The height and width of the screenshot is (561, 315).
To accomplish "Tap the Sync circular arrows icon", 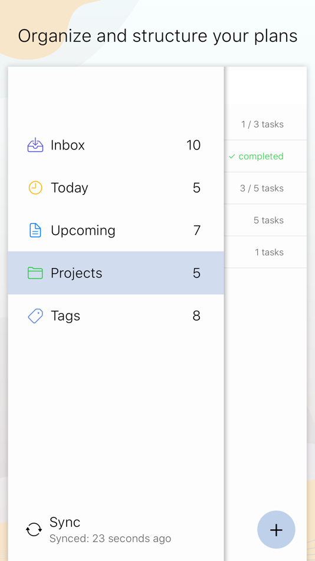I will pyautogui.click(x=34, y=530).
